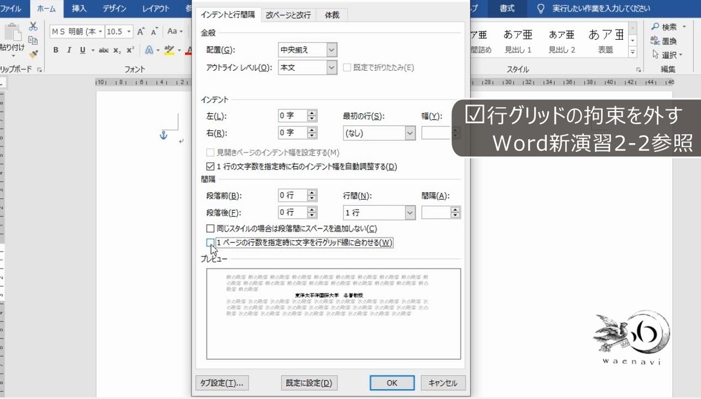
Task: Open the Layout (レイアウト) ribbon tab
Action: coord(156,8)
